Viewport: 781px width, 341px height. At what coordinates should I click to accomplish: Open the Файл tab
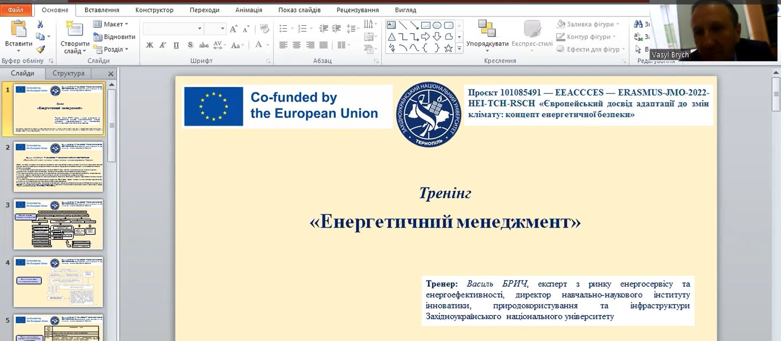click(x=16, y=10)
